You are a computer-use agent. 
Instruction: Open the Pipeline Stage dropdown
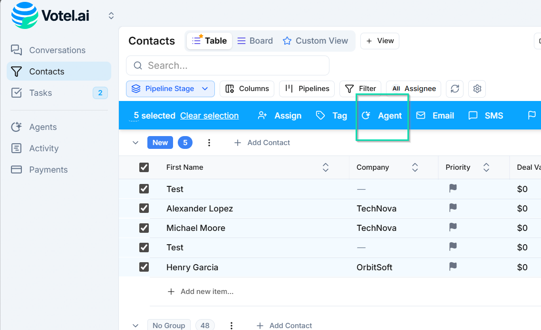170,89
